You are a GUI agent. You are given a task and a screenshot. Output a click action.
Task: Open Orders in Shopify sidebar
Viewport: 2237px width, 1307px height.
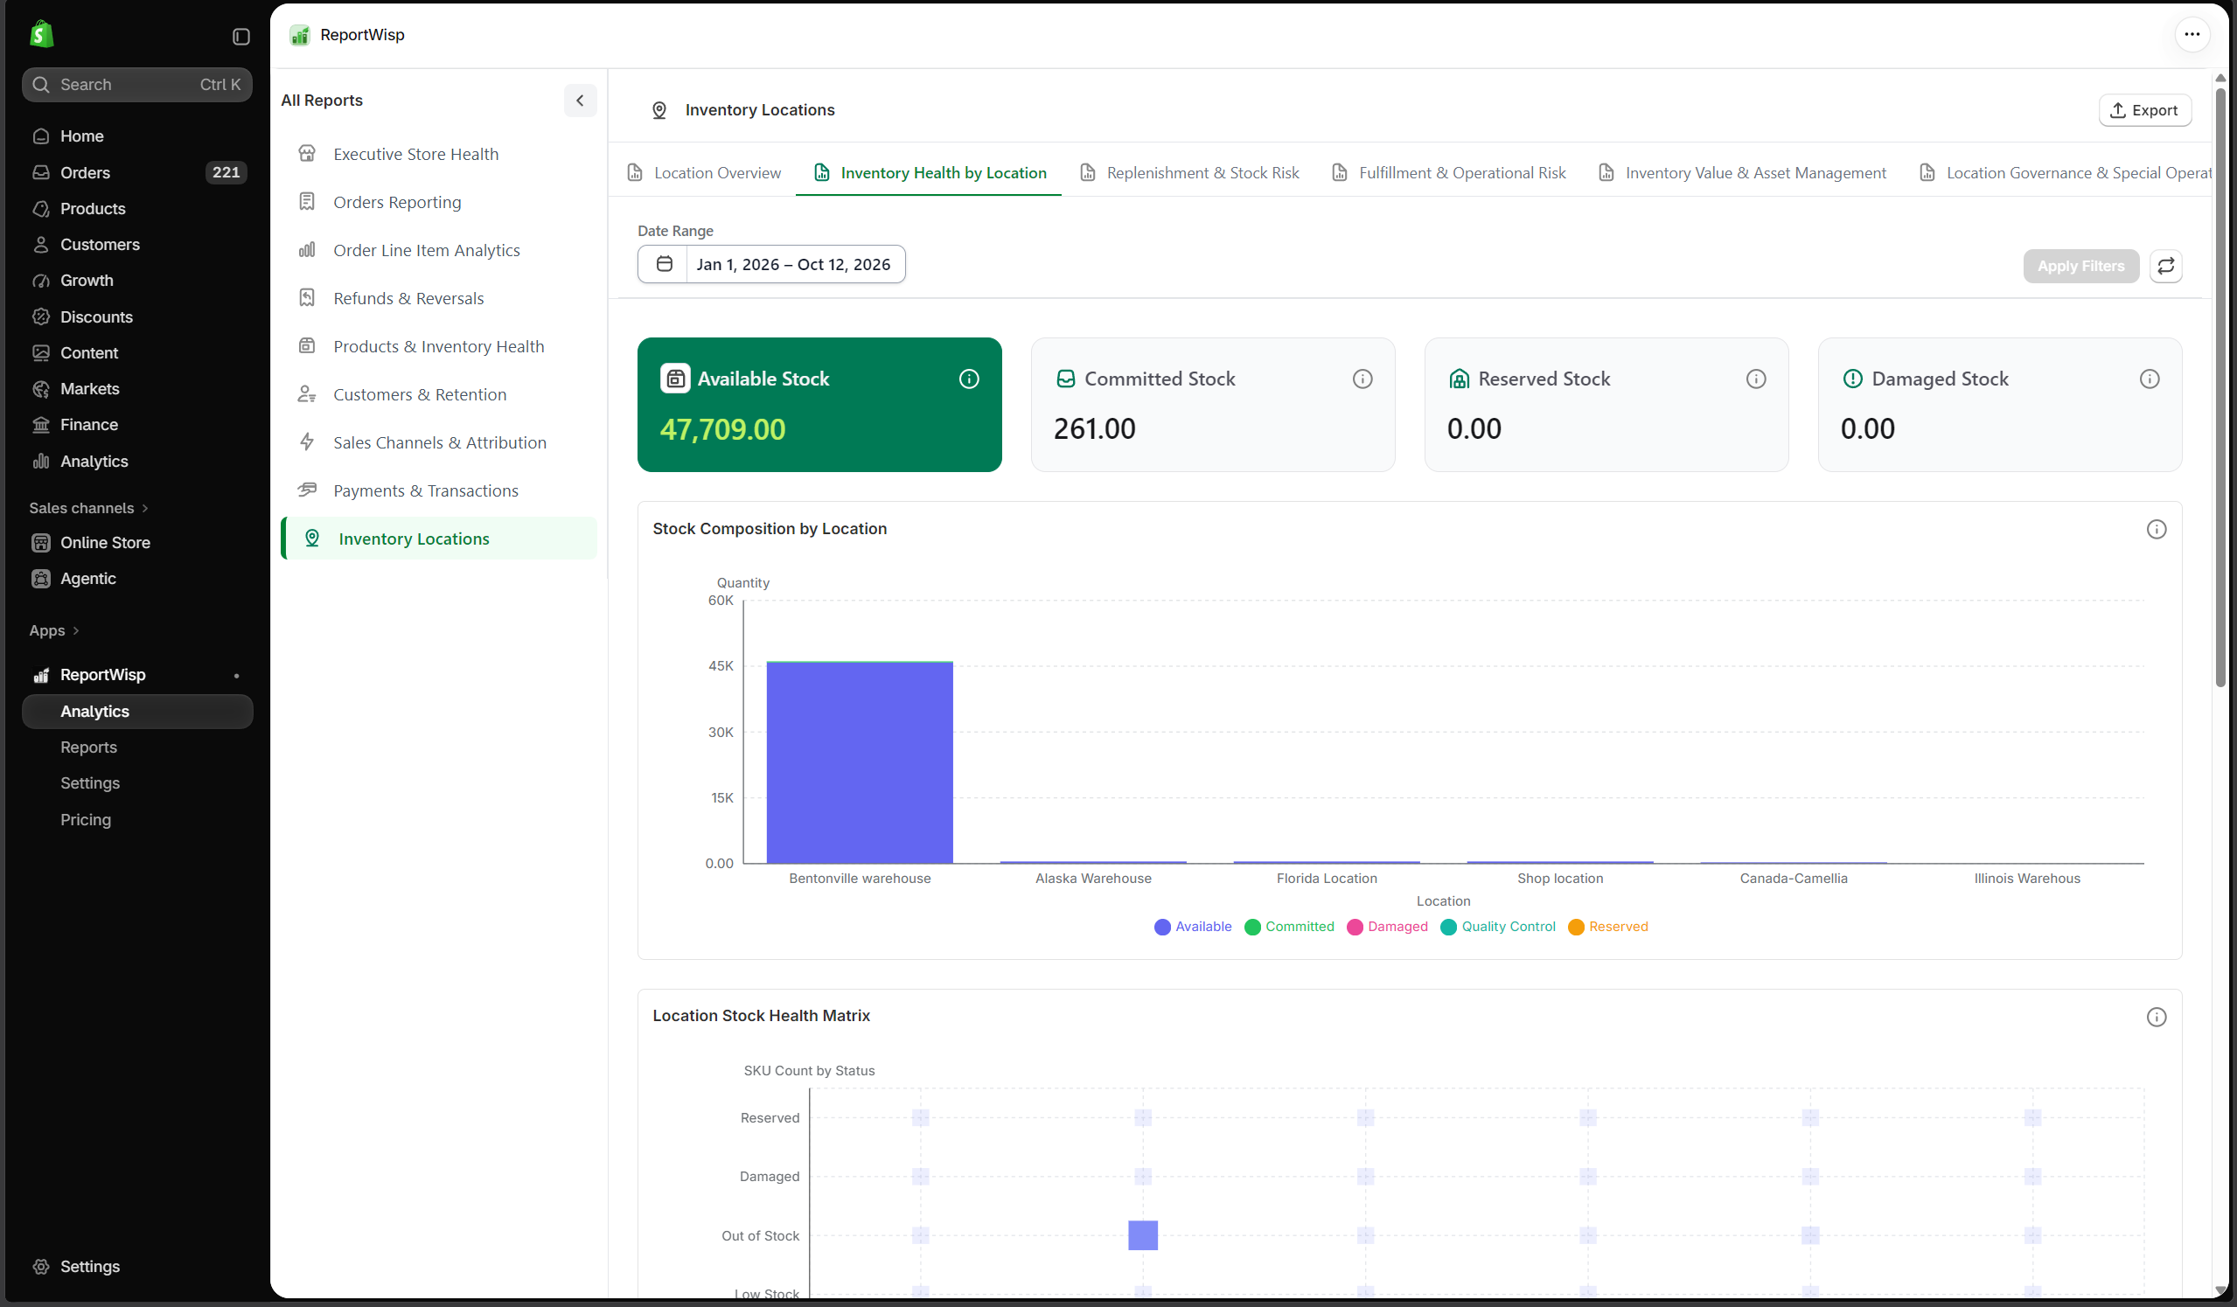pos(136,172)
